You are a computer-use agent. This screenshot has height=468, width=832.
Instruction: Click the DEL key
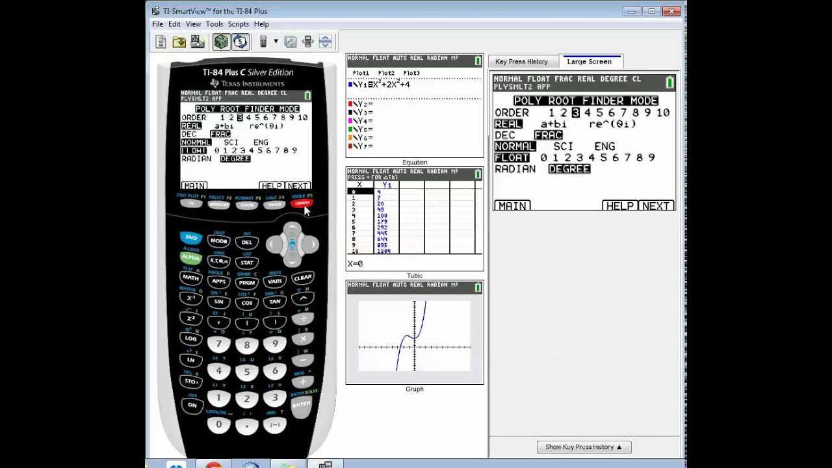(x=246, y=242)
